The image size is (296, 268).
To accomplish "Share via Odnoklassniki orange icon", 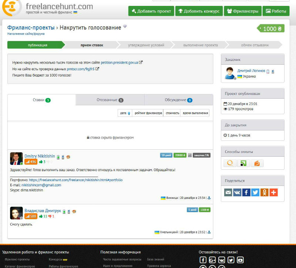I will coord(264,192).
